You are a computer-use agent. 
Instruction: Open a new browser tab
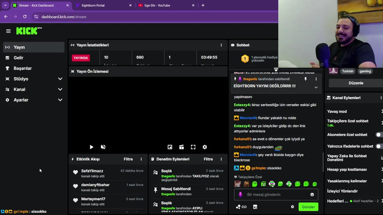[203, 5]
